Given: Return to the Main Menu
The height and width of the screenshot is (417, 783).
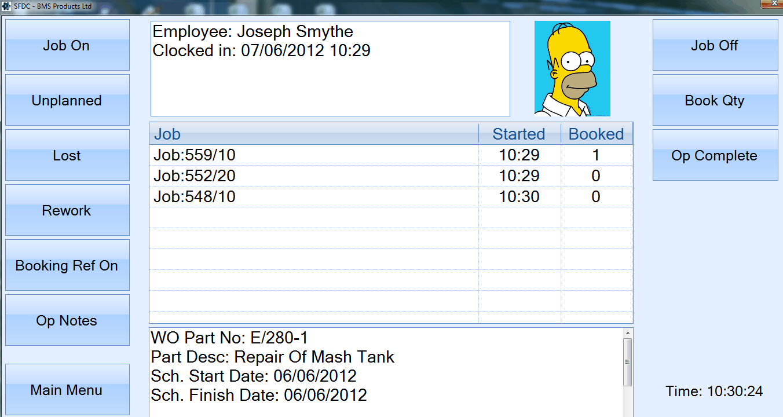Looking at the screenshot, I should [67, 390].
